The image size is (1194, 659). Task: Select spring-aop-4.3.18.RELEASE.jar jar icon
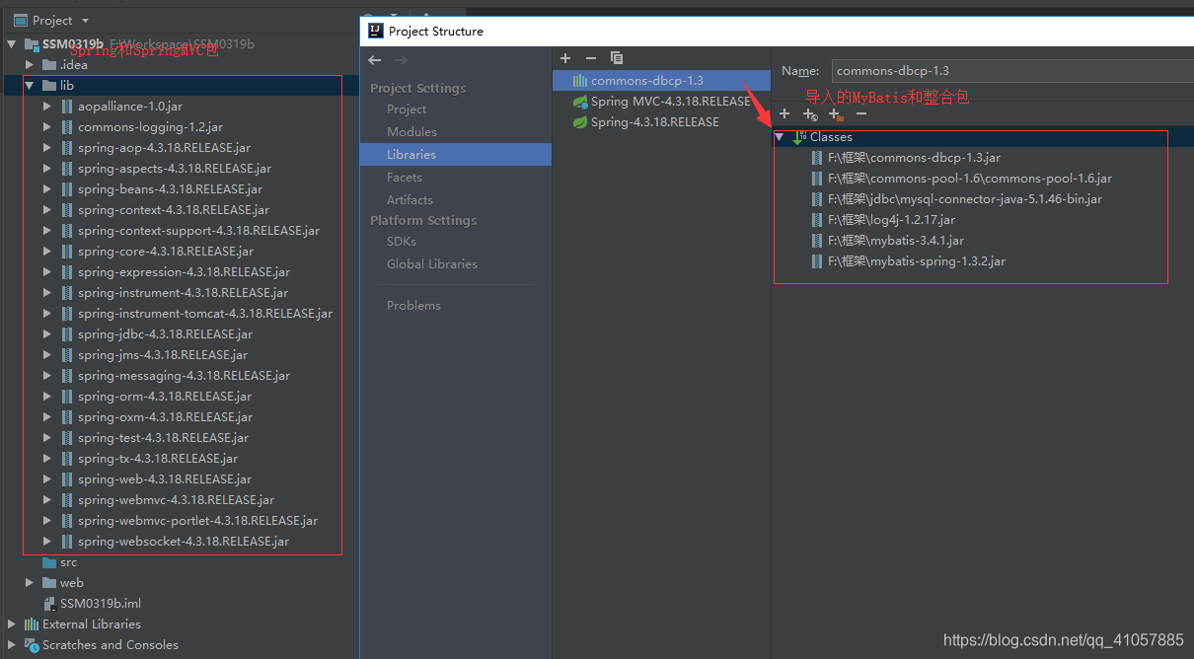click(x=67, y=148)
